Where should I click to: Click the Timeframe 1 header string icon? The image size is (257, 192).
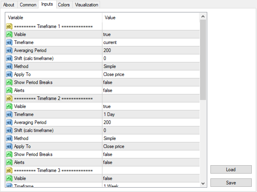[x=9, y=26]
